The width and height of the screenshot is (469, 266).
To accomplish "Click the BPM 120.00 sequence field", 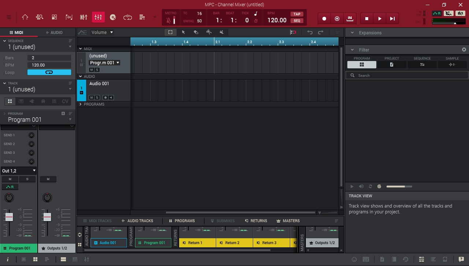I will pos(49,65).
